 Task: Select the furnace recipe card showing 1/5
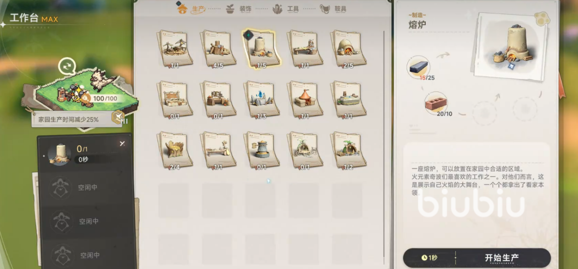262,48
